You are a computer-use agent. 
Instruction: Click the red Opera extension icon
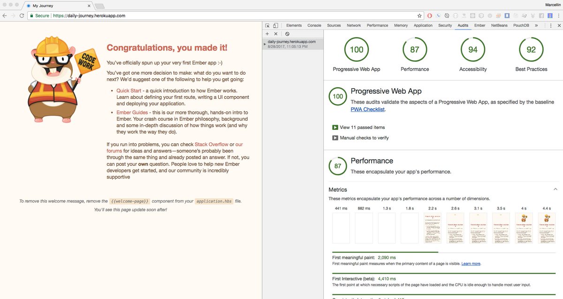(x=430, y=15)
